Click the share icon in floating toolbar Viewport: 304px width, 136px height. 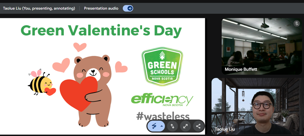(198, 126)
